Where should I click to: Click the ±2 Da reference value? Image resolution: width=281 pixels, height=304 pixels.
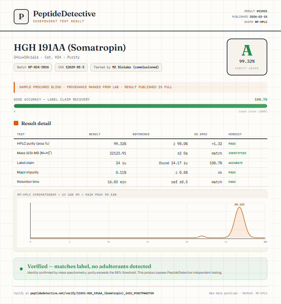(x=182, y=153)
